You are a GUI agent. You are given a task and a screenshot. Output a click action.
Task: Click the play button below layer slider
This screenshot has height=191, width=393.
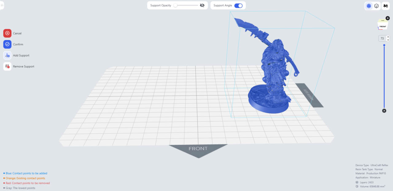(384, 111)
